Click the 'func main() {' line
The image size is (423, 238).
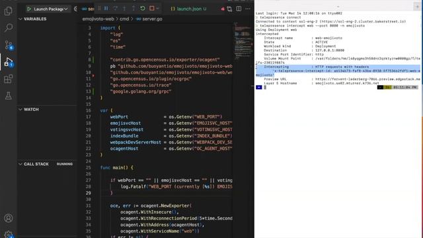tap(117, 167)
